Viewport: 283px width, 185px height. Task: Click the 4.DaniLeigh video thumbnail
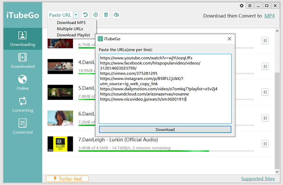coord(60,67)
